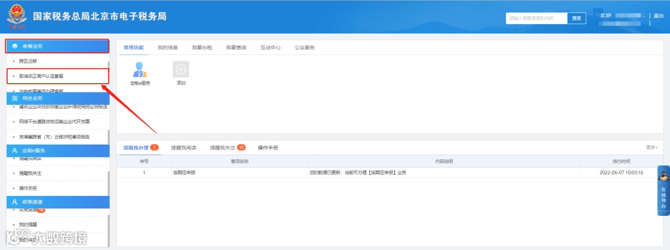Open the 操作手册 tab
670x250 pixels.
point(268,148)
